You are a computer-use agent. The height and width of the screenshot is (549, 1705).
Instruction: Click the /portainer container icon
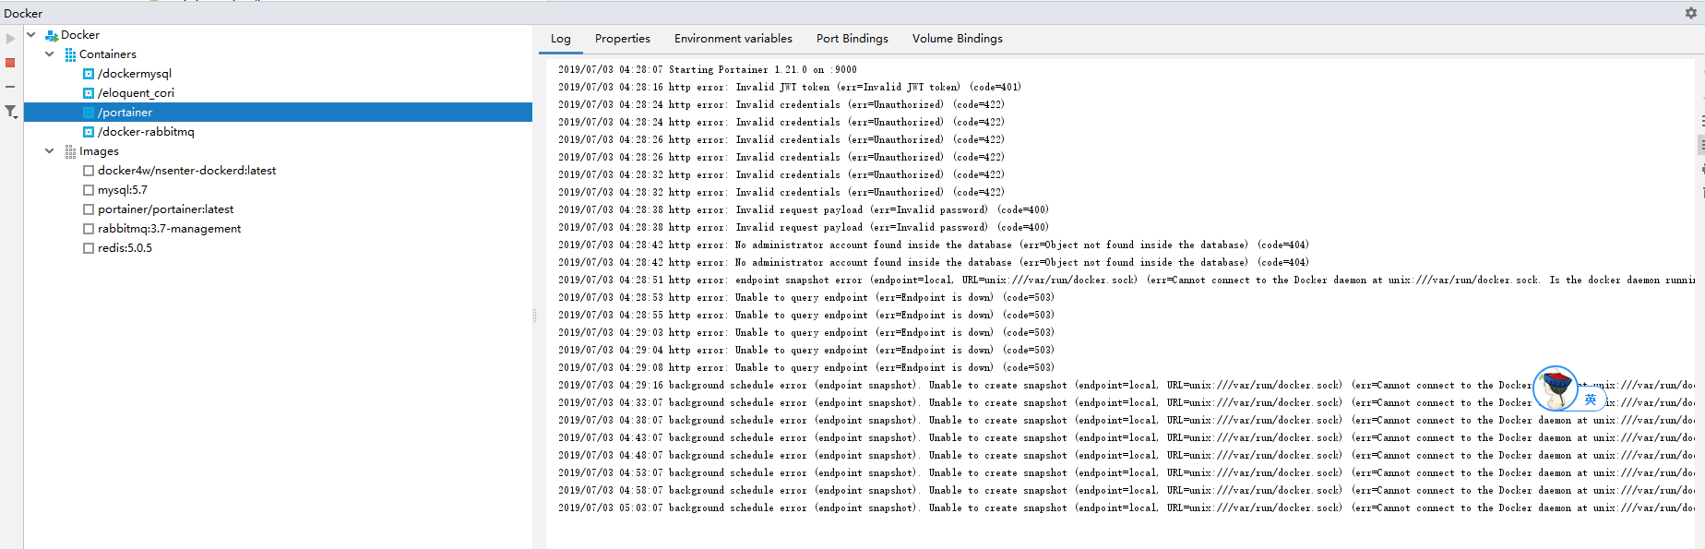coord(89,113)
